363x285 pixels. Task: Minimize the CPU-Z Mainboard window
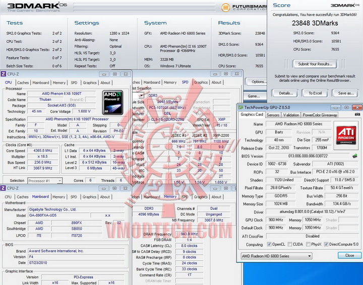(104, 188)
